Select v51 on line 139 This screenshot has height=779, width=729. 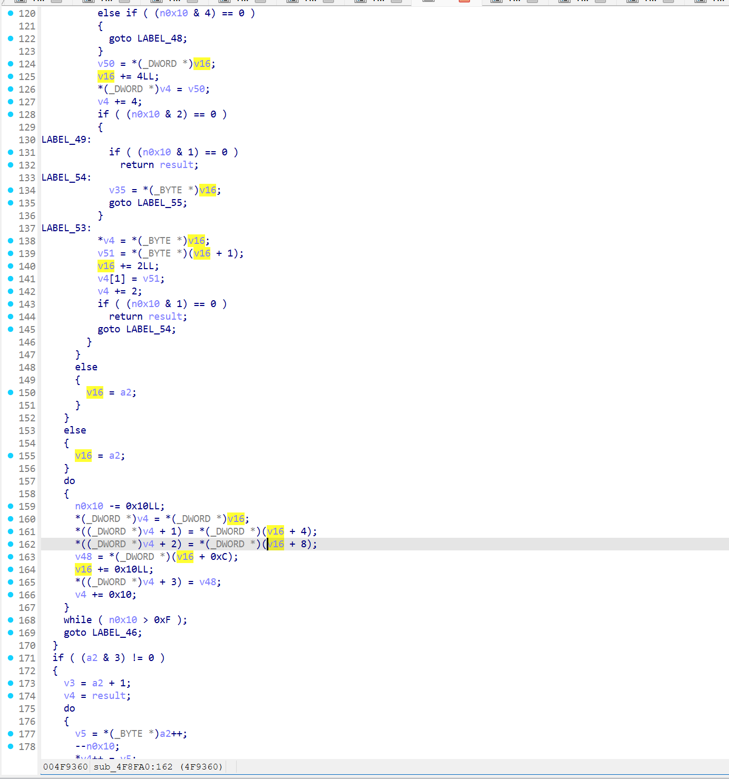click(106, 253)
